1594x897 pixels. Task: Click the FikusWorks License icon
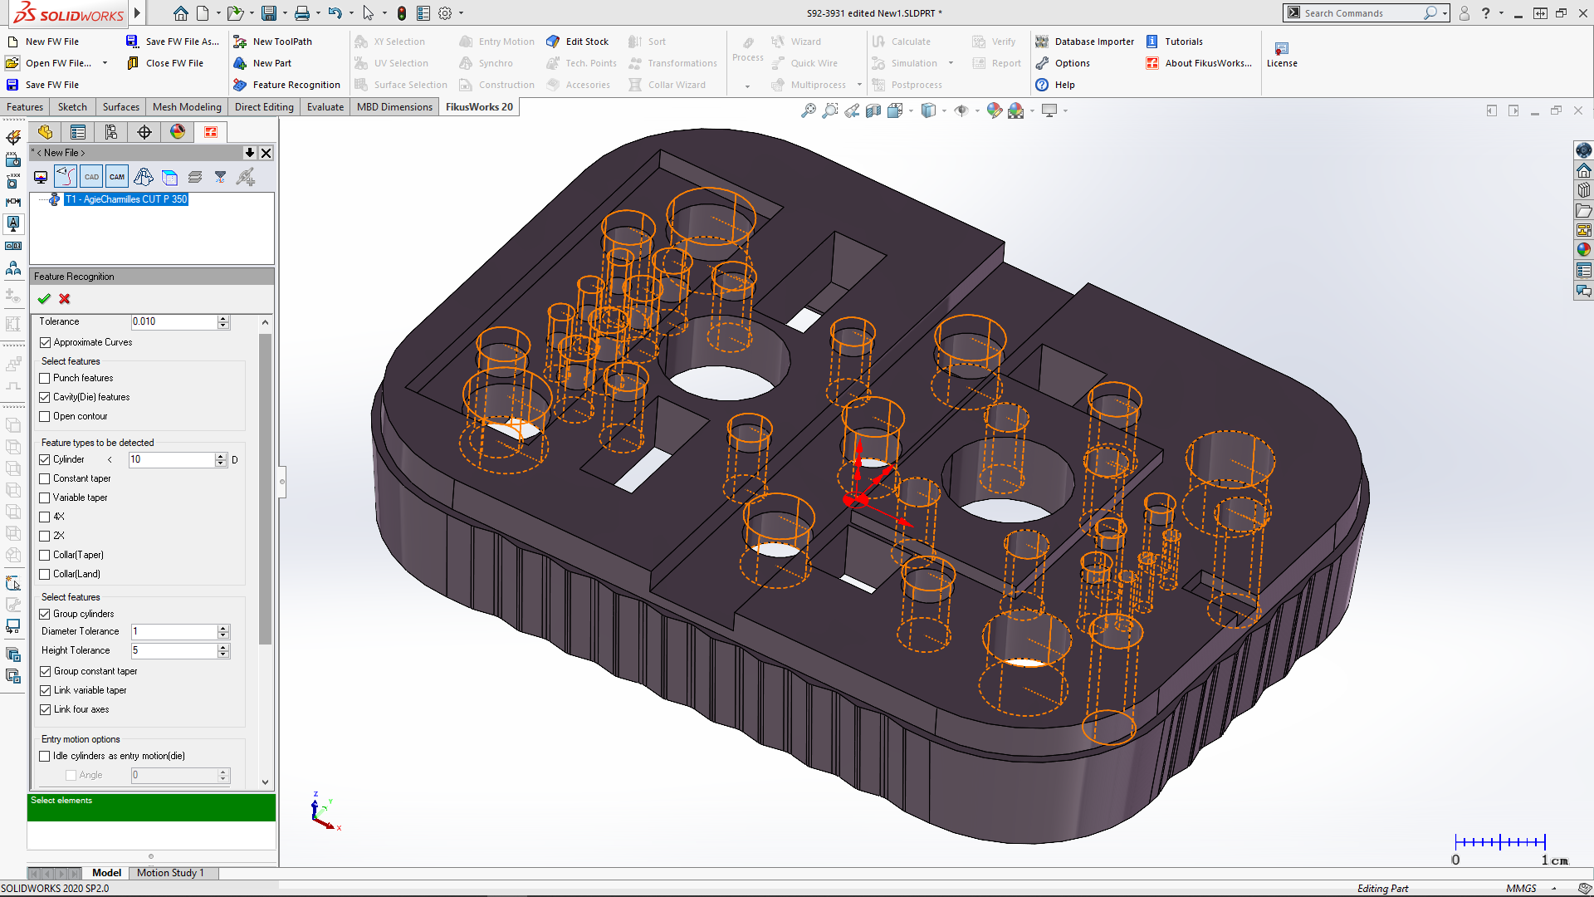tap(1282, 50)
